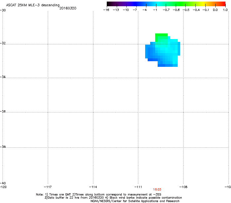This screenshot has height=203, width=231.
Task: Click the color bar label 1.0
Action: [x=225, y=10]
